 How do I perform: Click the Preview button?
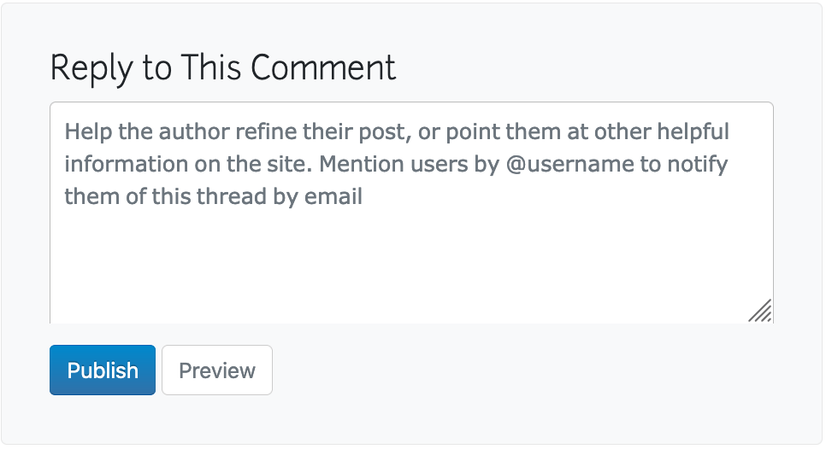[217, 370]
